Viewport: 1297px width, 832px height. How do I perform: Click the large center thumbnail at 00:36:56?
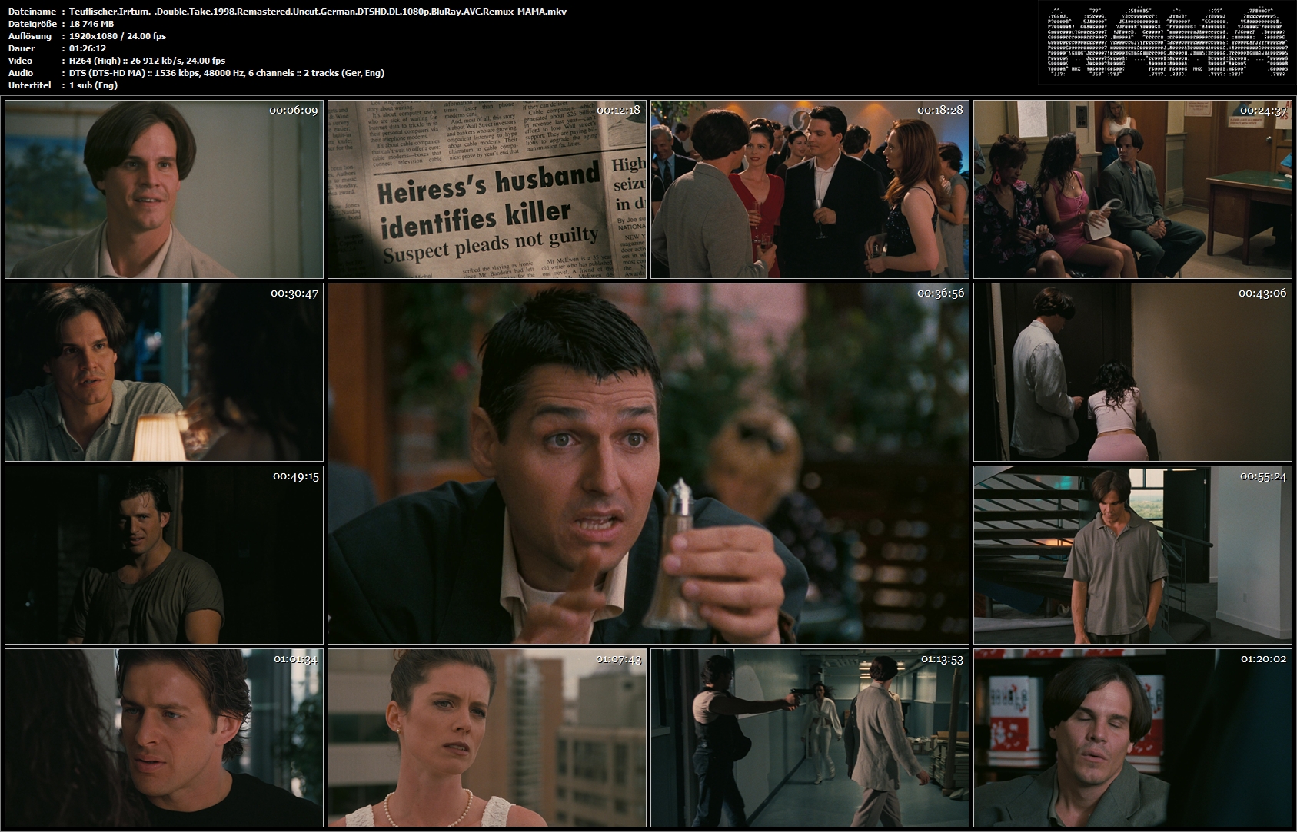(648, 463)
